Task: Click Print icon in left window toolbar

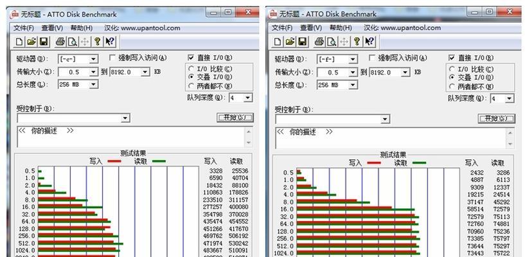Action: coord(60,42)
